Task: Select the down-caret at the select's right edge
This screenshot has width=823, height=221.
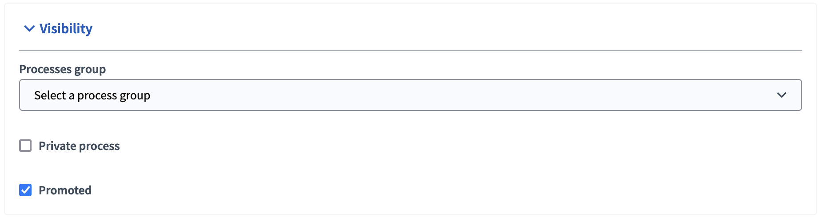Action: (x=781, y=95)
